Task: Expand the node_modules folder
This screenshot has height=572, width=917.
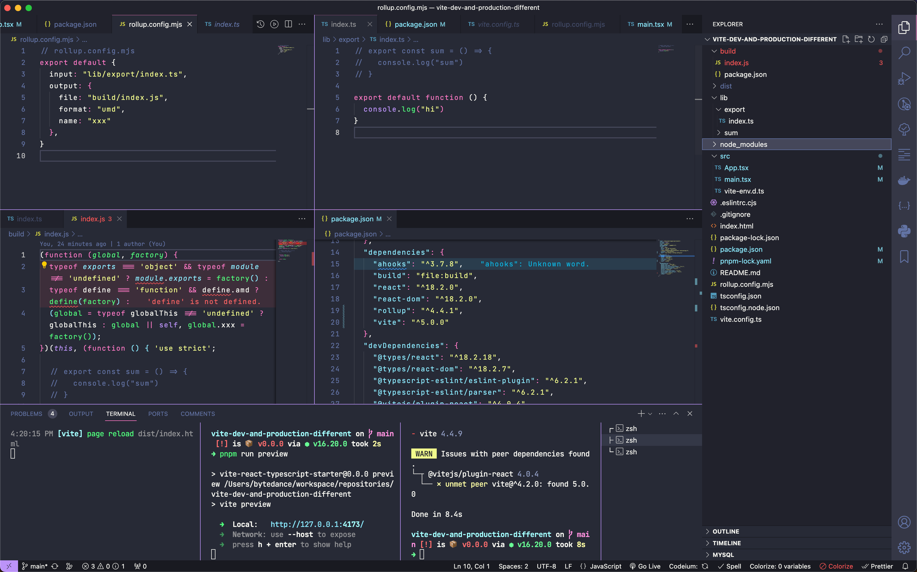Action: (743, 144)
